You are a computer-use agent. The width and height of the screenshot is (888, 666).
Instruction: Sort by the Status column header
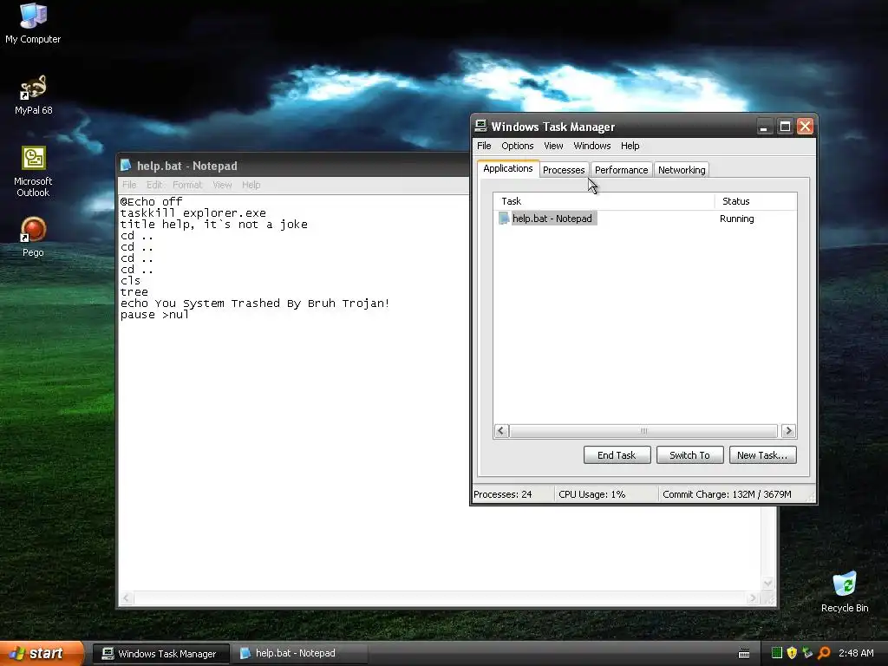pos(755,201)
